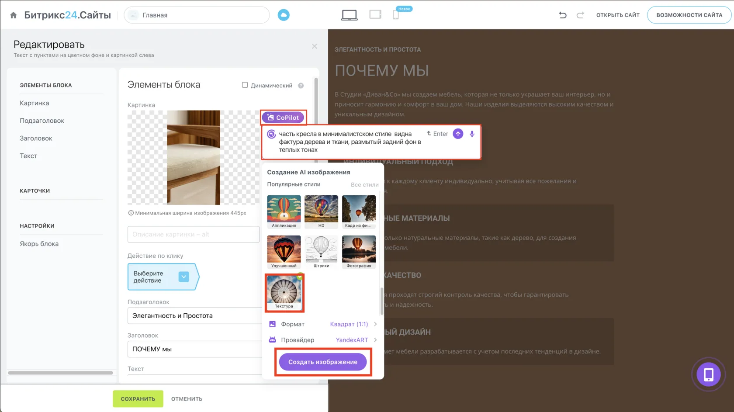734x412 pixels.
Task: Choose the Аппликация image style
Action: 284,212
